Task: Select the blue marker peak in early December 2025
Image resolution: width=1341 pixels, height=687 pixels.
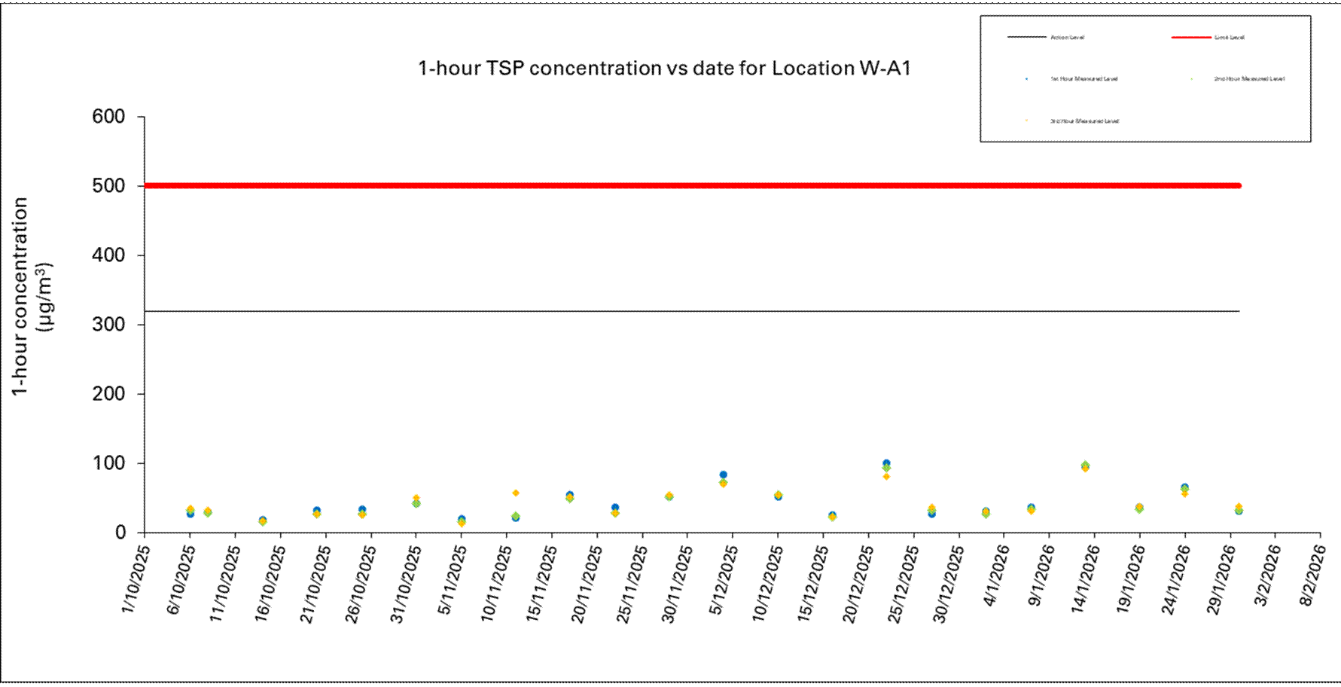Action: tap(723, 475)
